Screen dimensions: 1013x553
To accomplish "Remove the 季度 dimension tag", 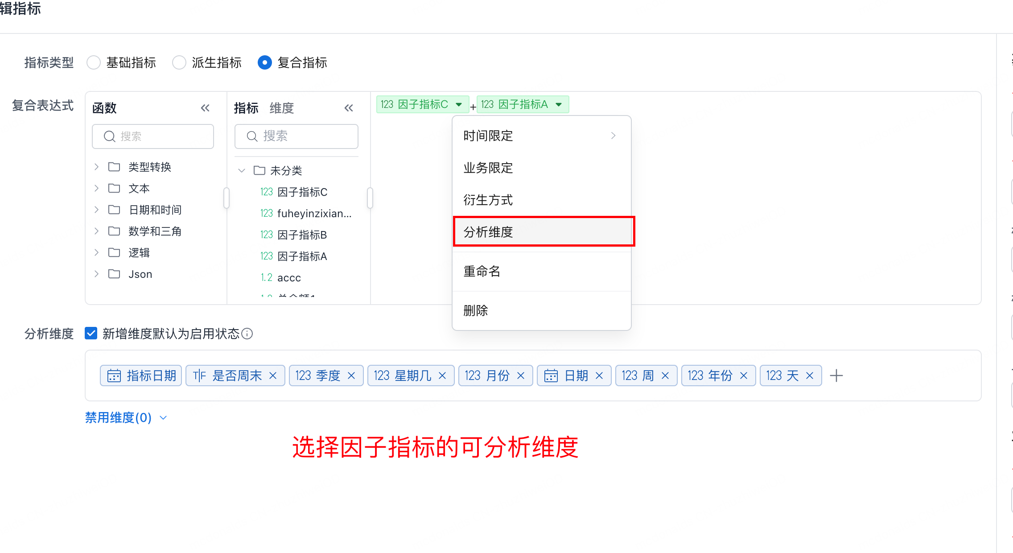I will (x=351, y=376).
